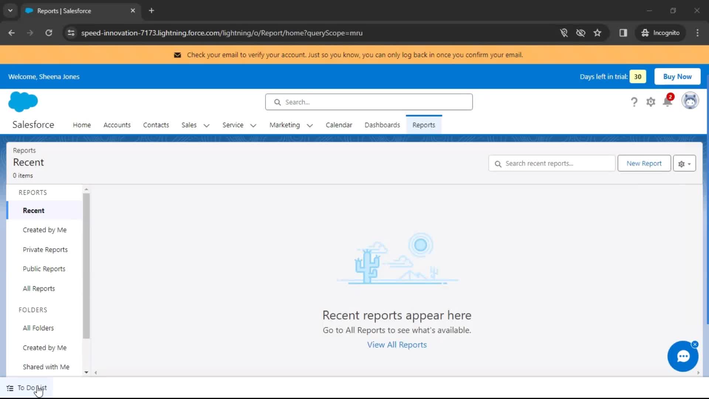Click the trial days left 30 badge

click(x=638, y=76)
